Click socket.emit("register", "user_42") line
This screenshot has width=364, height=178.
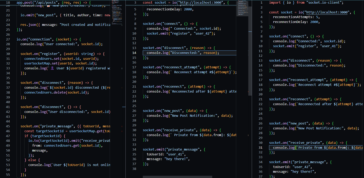tap(181, 33)
